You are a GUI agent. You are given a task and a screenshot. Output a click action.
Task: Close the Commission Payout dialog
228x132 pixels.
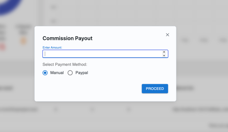coord(167,35)
